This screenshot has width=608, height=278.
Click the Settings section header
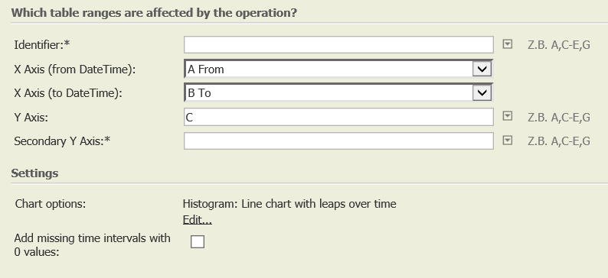click(x=34, y=173)
